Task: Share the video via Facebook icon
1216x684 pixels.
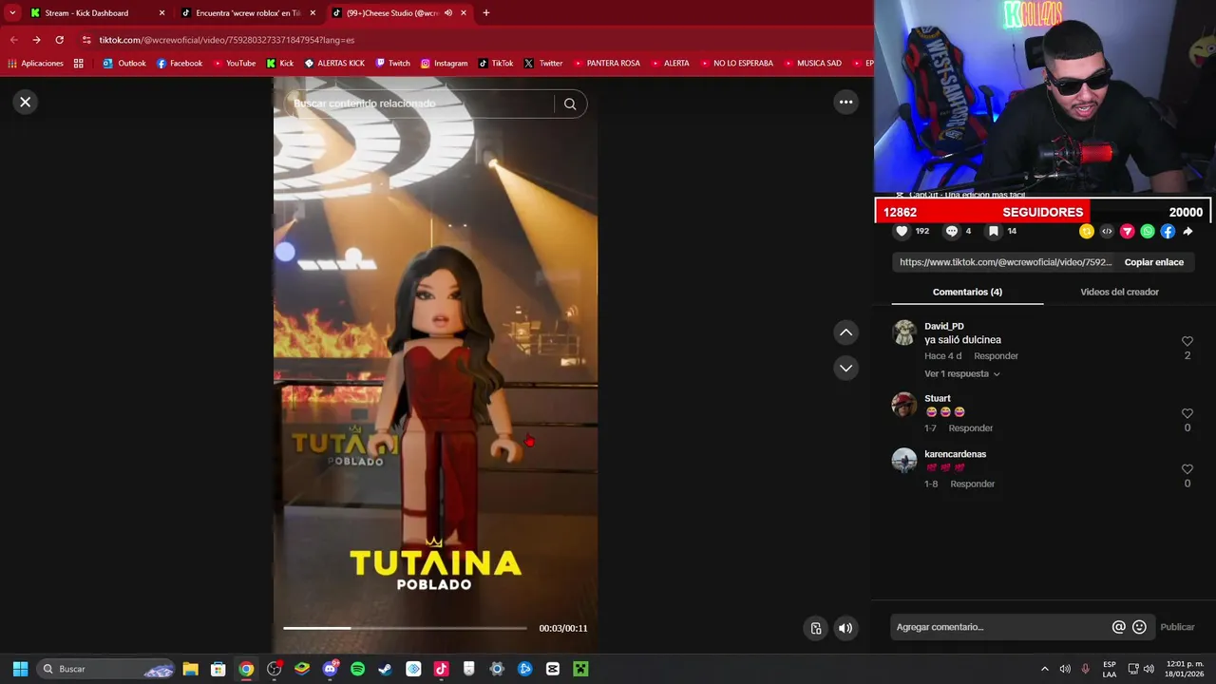Action: (1168, 231)
